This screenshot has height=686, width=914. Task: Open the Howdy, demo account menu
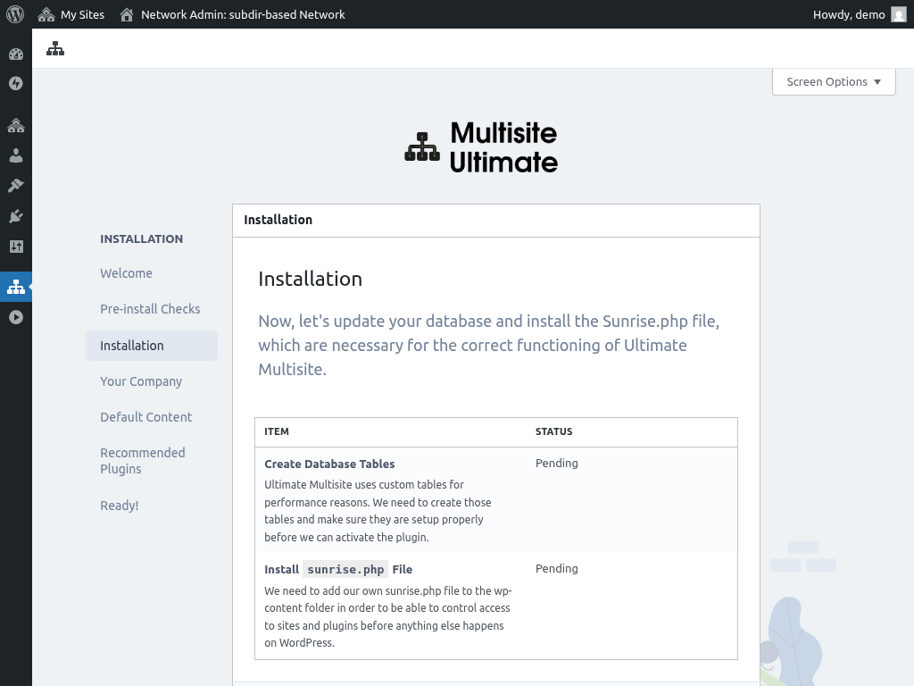tap(860, 14)
